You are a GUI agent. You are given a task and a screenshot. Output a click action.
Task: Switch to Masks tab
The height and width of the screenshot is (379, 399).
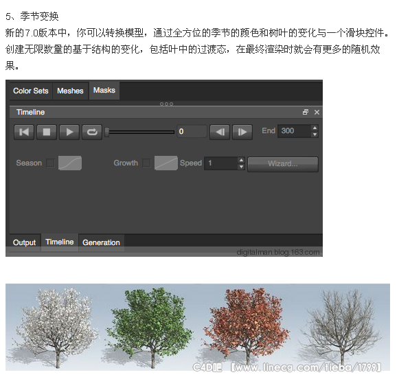tap(104, 91)
